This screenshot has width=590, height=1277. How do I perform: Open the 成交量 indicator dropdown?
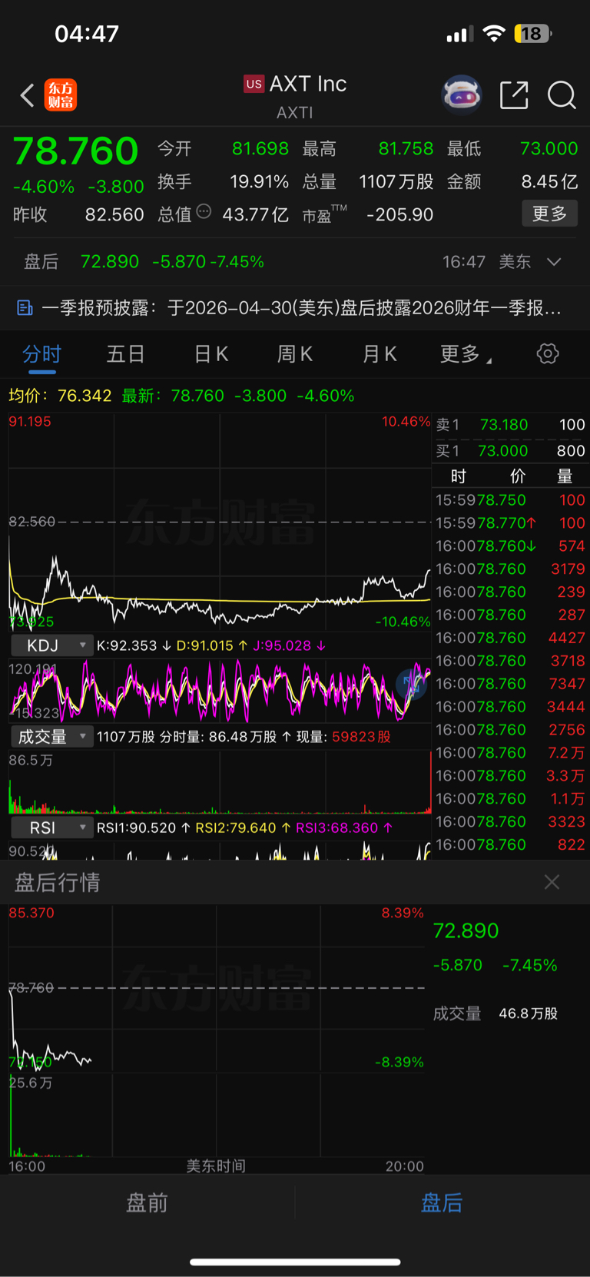coord(51,737)
